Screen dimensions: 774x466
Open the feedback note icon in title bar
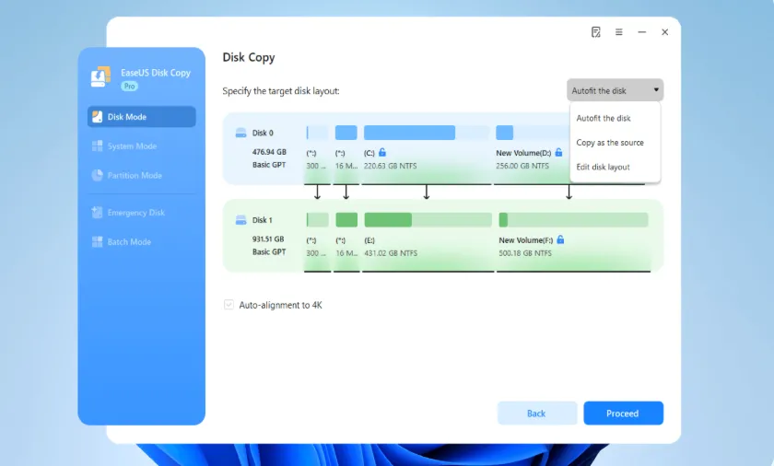pos(596,32)
